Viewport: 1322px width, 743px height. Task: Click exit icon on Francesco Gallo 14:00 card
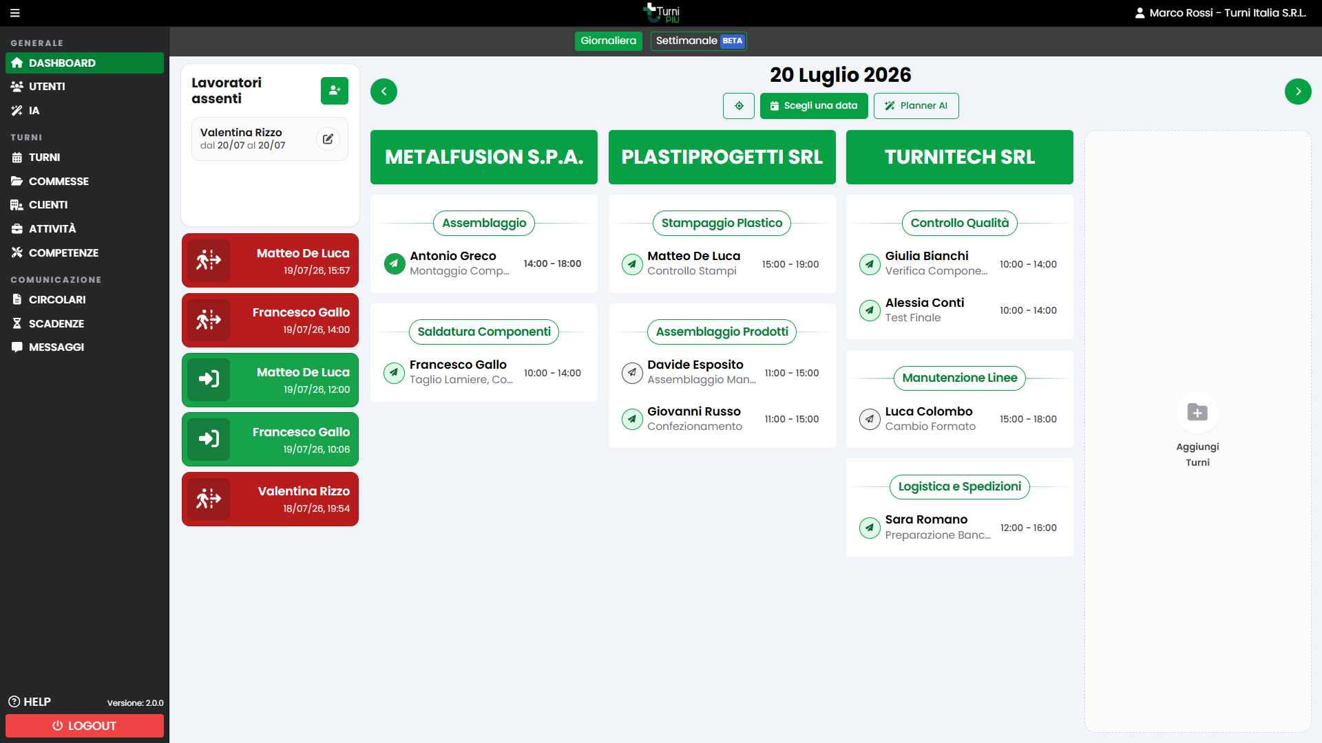(x=209, y=321)
